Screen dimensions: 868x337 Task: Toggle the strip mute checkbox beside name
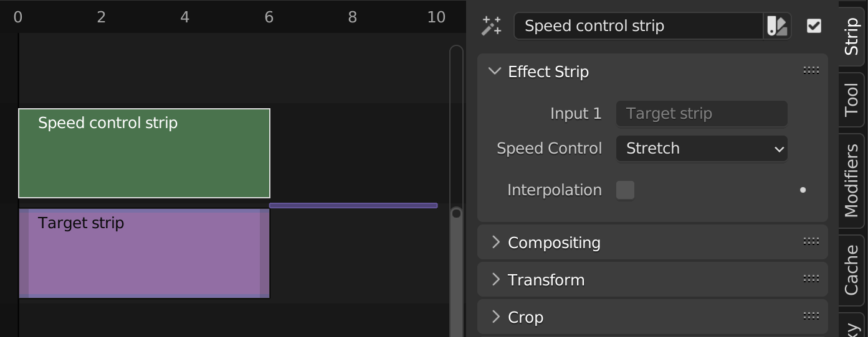point(814,26)
